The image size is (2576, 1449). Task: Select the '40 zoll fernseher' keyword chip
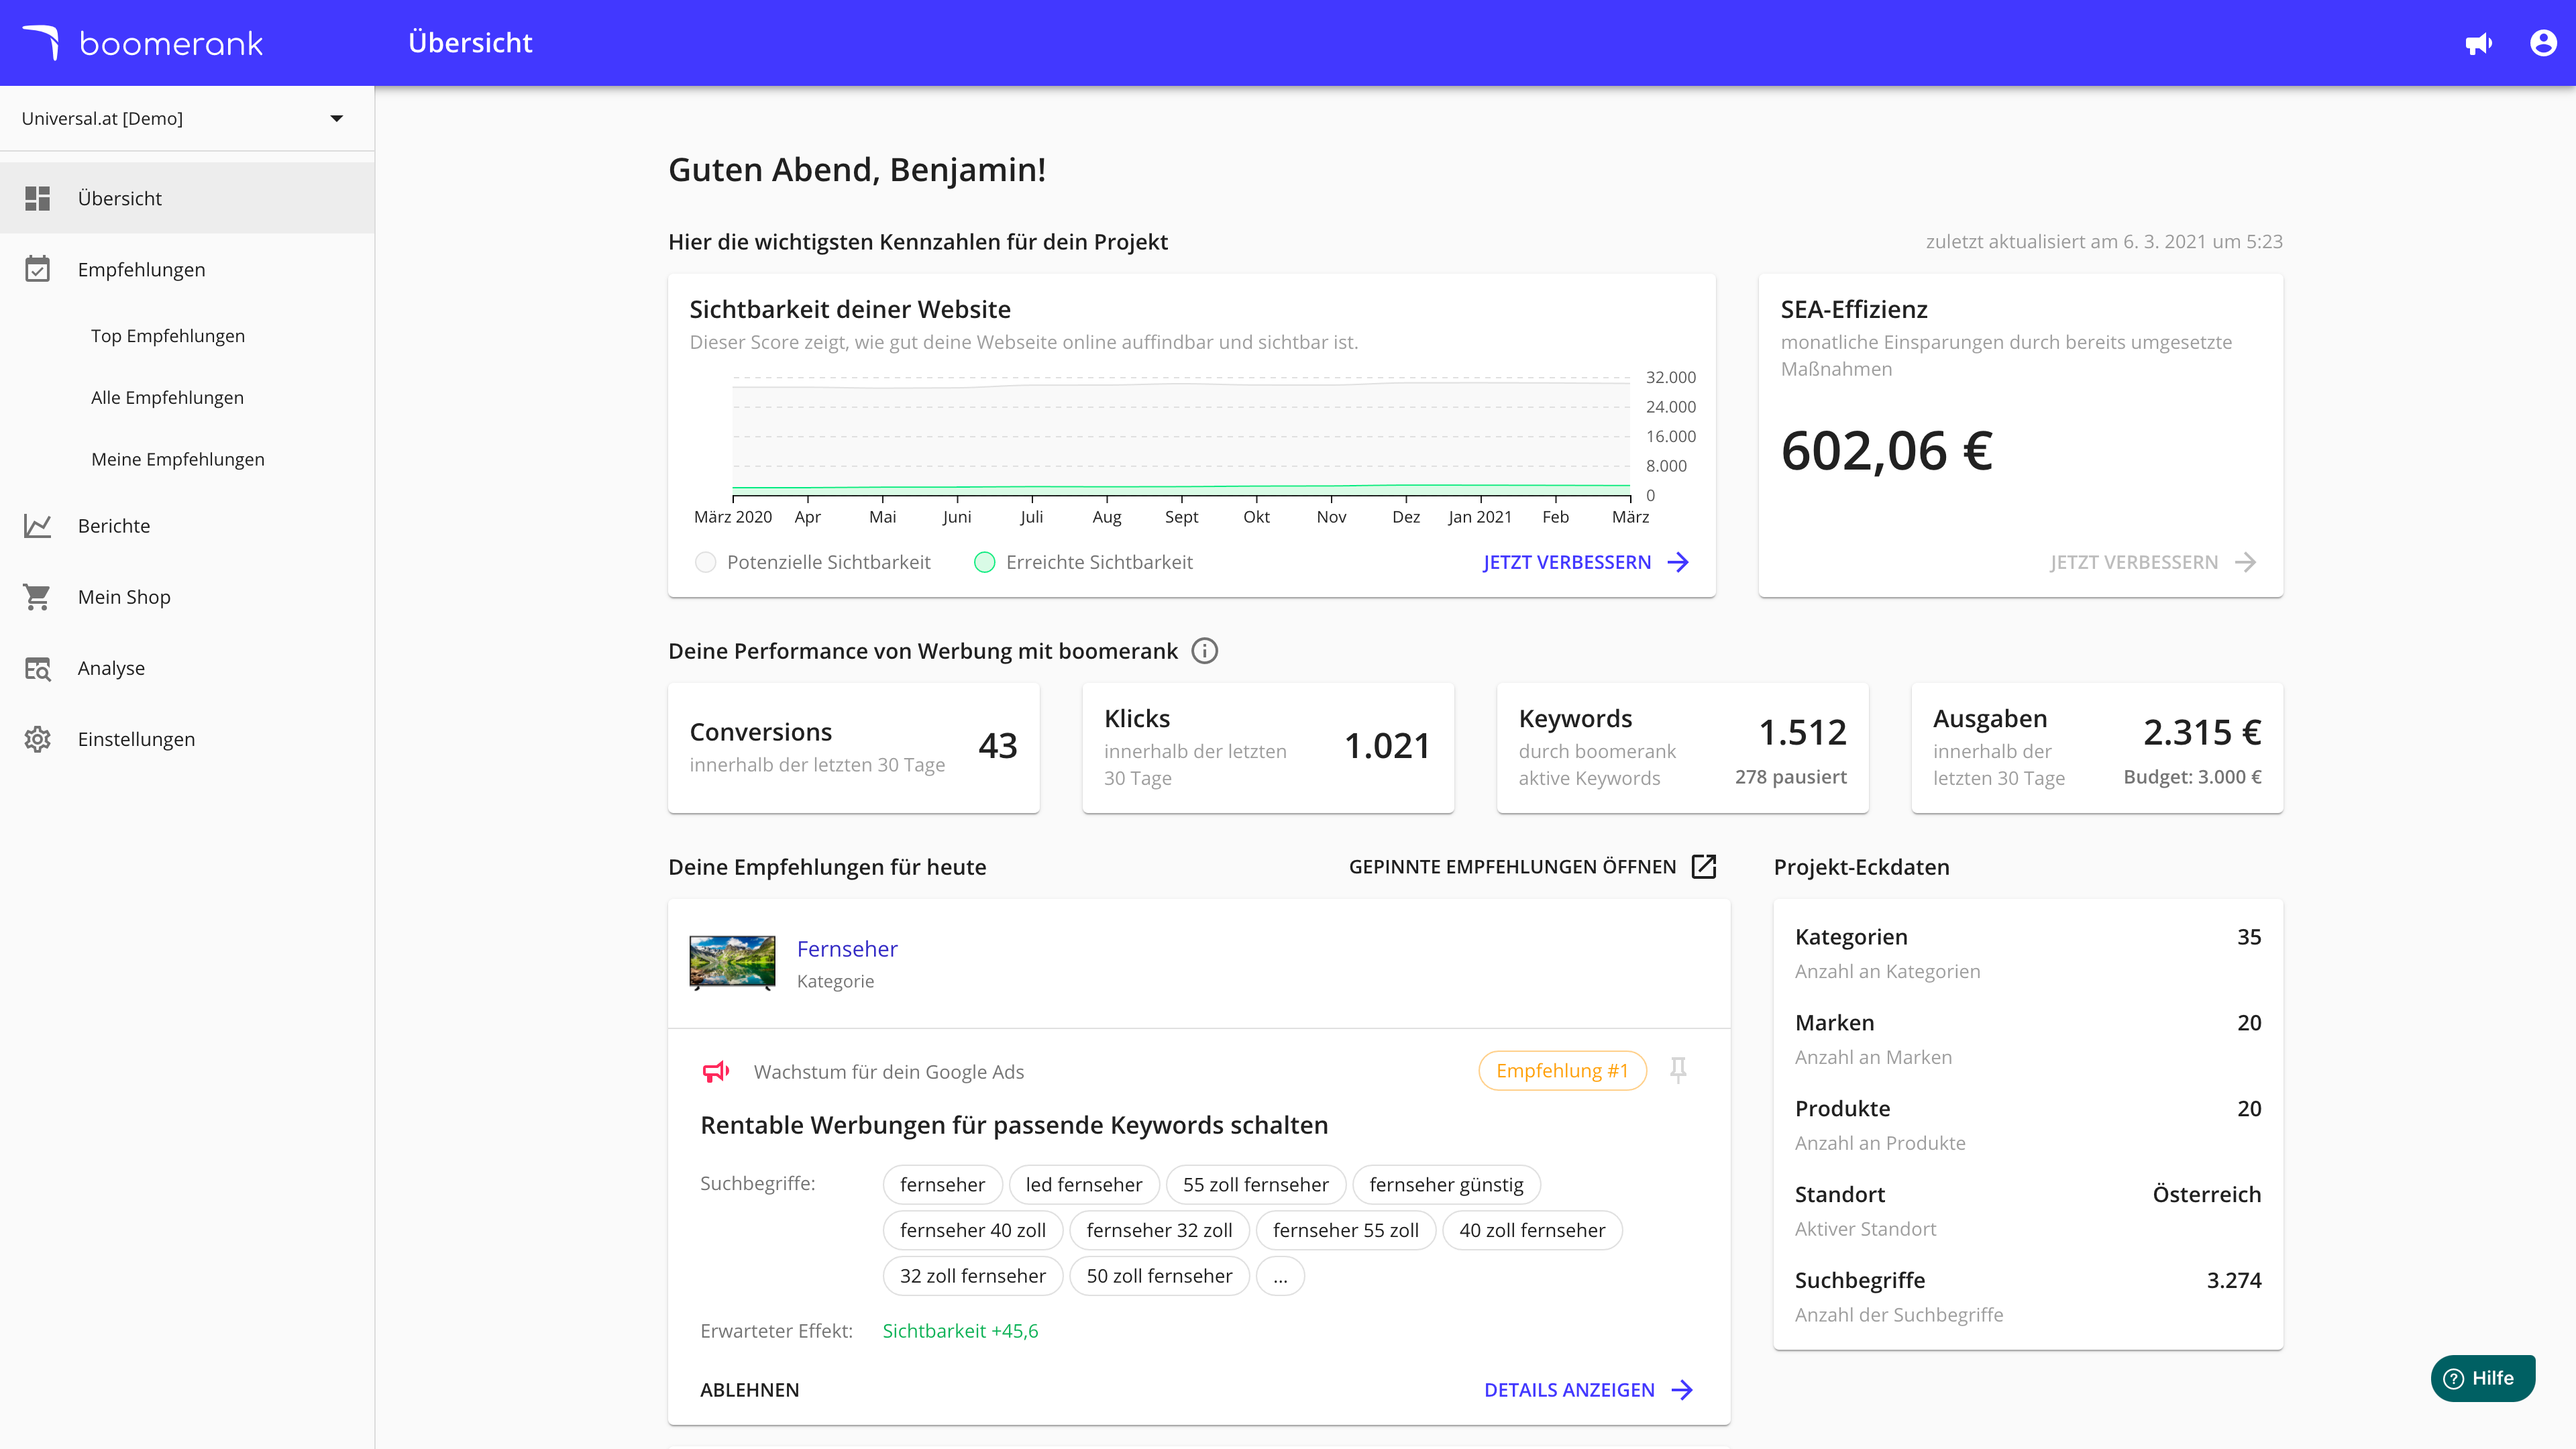[1532, 1230]
